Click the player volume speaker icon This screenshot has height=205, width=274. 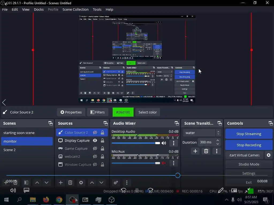pyautogui.click(x=13, y=190)
